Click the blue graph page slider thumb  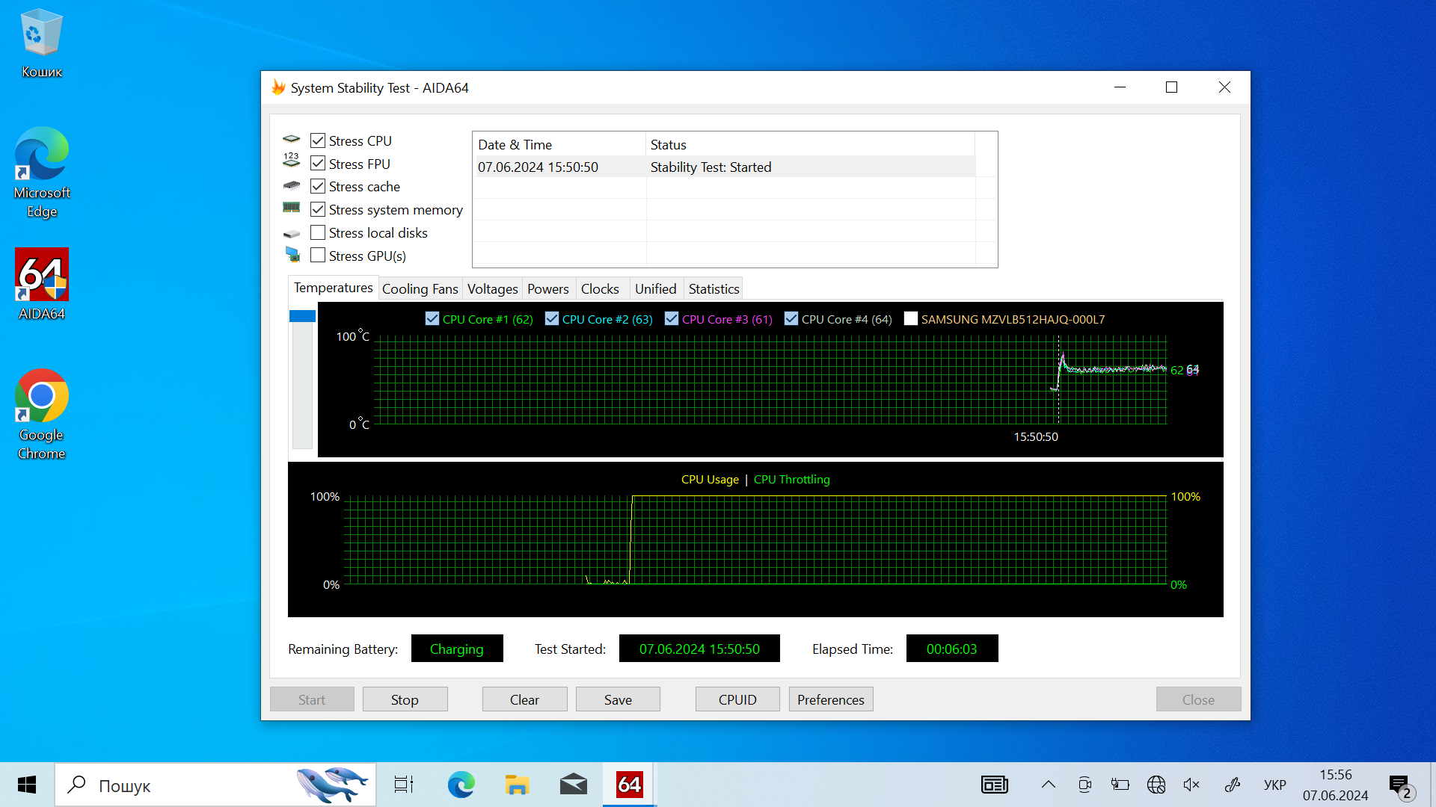[302, 316]
